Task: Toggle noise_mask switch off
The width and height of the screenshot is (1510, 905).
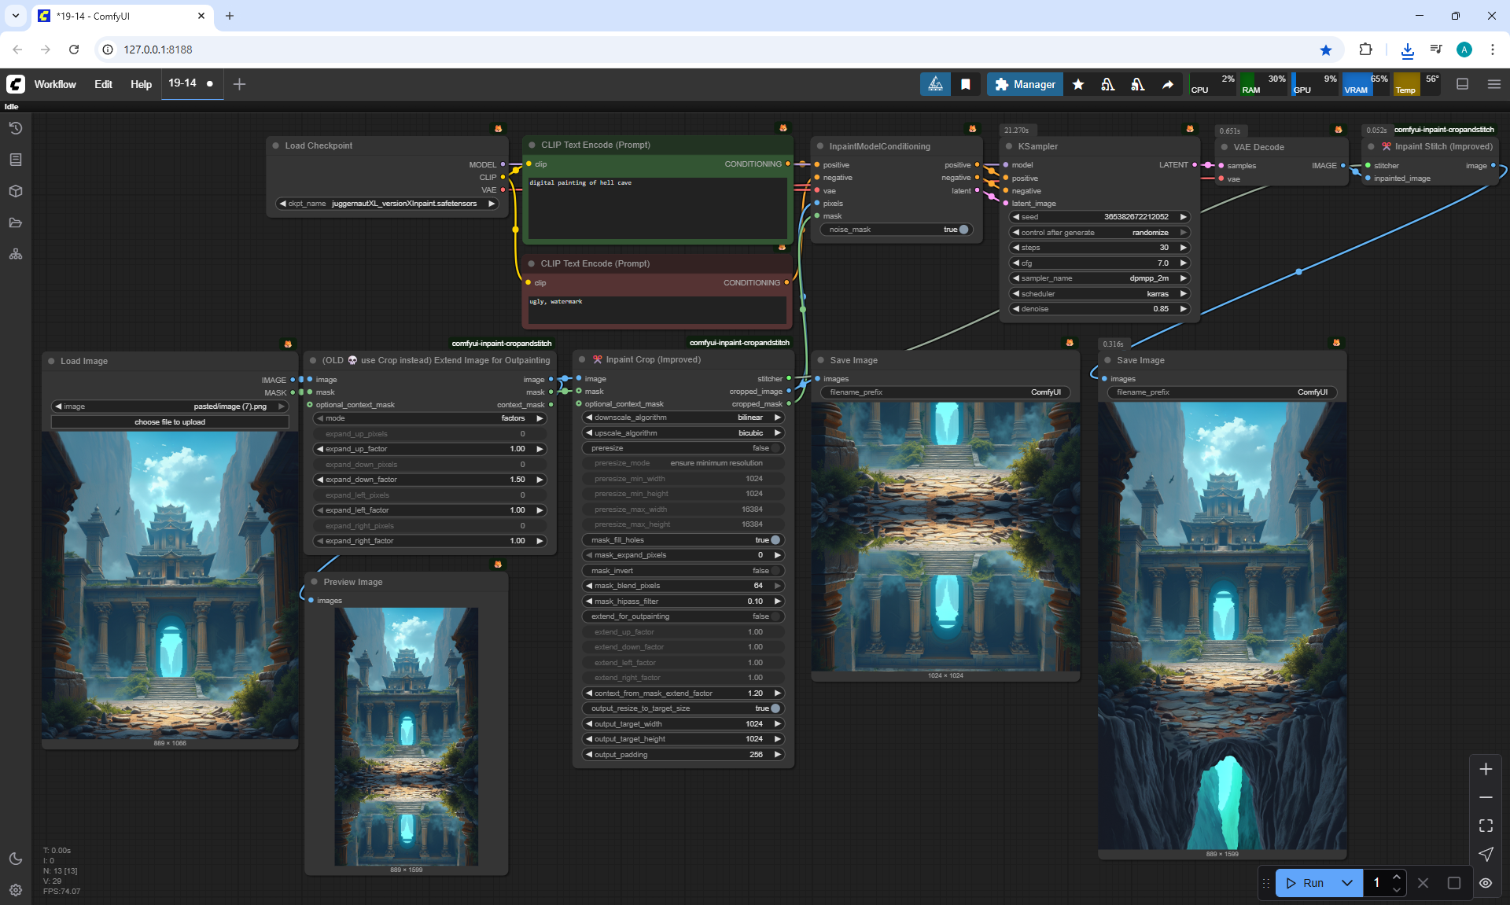Action: point(963,230)
